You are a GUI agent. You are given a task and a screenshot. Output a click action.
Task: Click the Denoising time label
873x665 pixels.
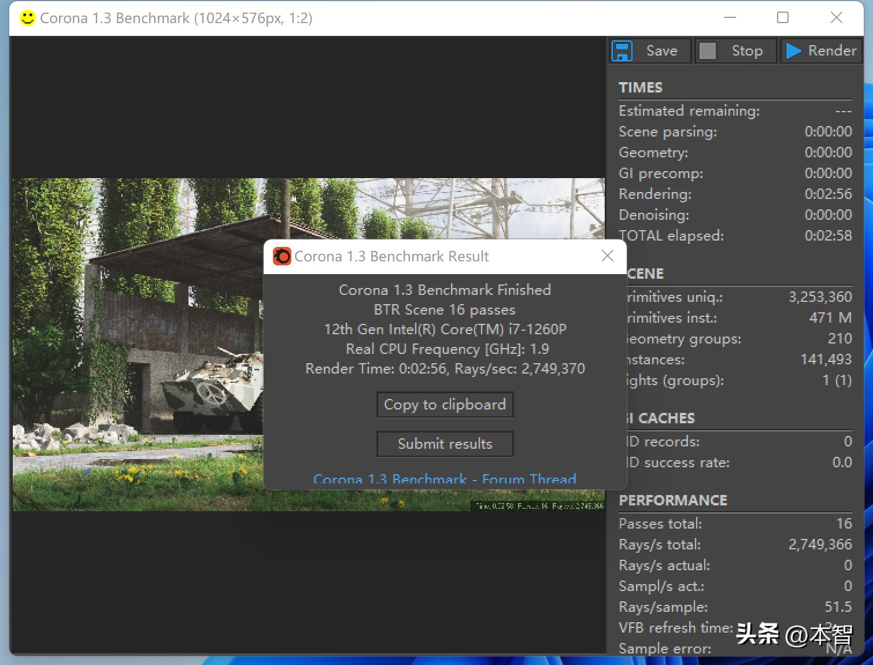654,215
